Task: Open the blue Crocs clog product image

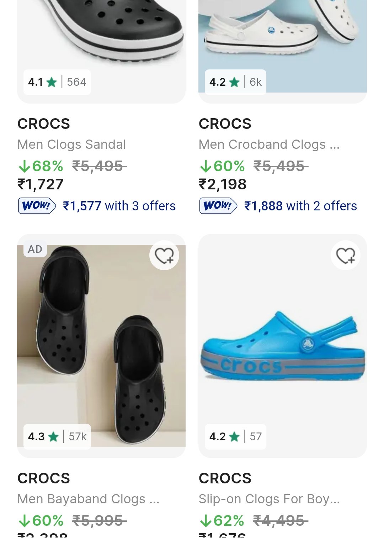Action: coord(283,345)
